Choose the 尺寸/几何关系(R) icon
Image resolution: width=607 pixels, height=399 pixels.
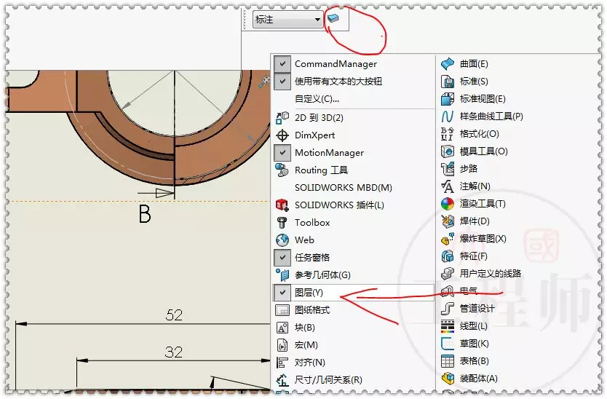point(282,380)
